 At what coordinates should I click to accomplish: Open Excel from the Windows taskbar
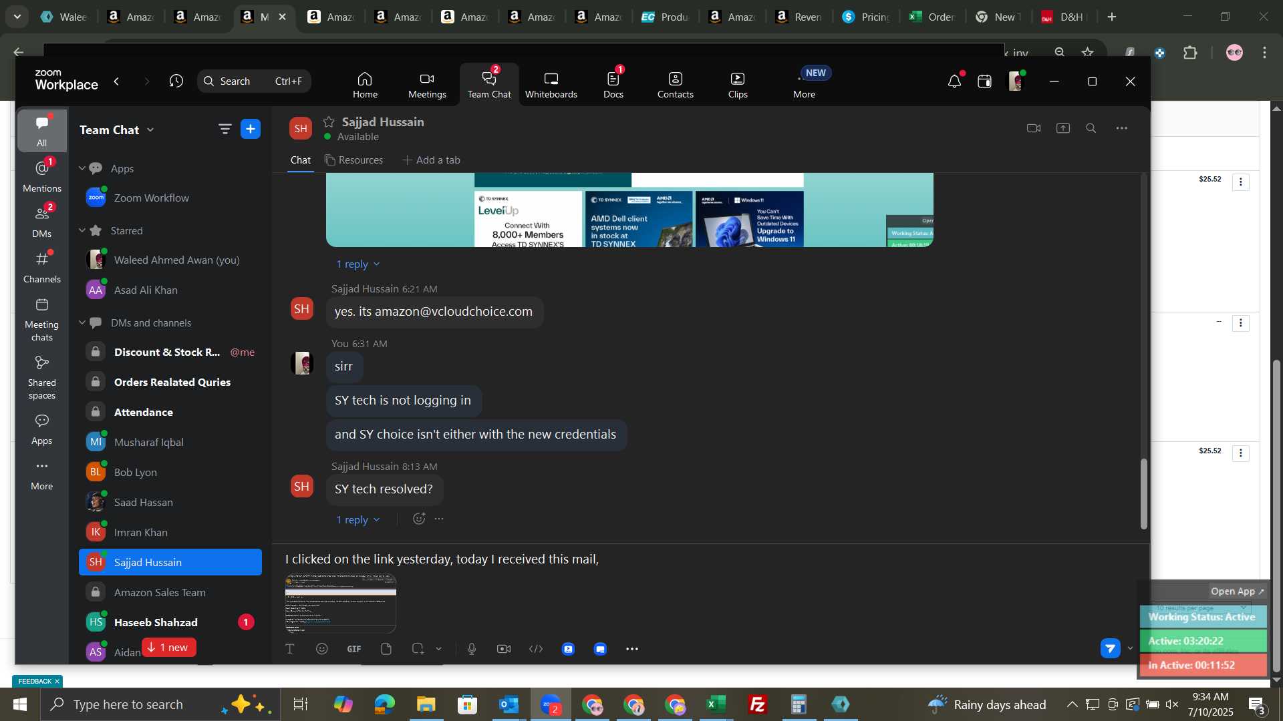pyautogui.click(x=716, y=704)
